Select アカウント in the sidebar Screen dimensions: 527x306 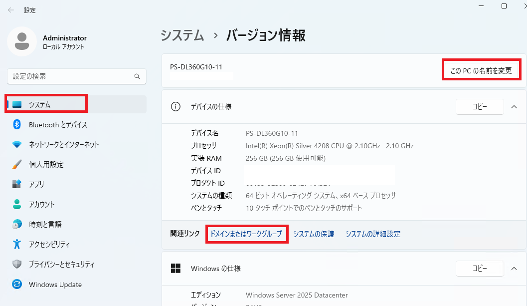pyautogui.click(x=77, y=204)
